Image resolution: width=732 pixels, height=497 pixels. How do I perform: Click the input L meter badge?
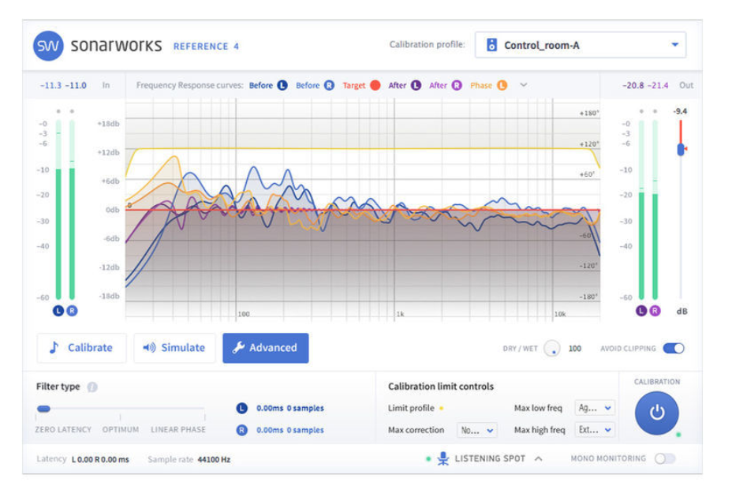(58, 311)
